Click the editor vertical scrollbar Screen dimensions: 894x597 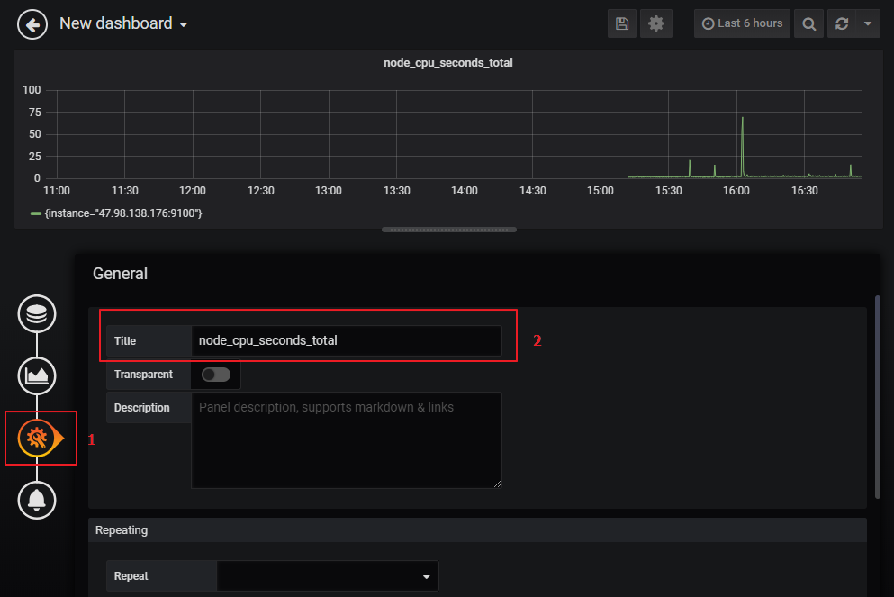tap(878, 397)
